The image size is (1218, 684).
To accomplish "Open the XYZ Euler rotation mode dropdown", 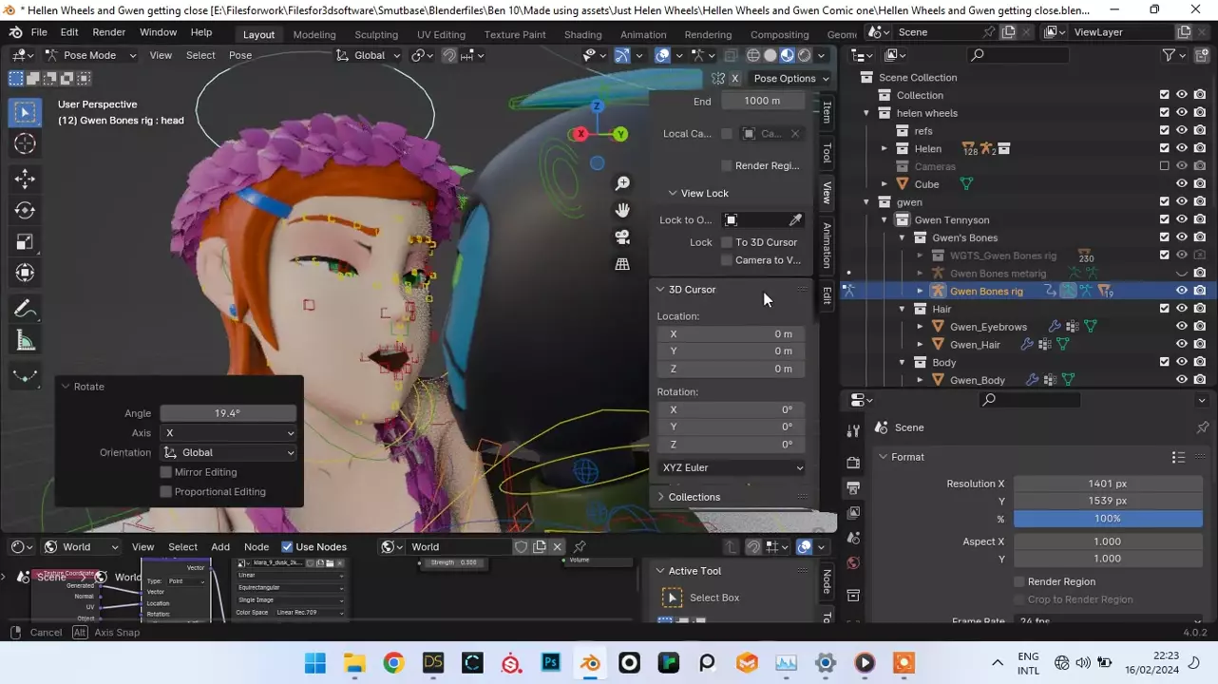I will click(732, 467).
